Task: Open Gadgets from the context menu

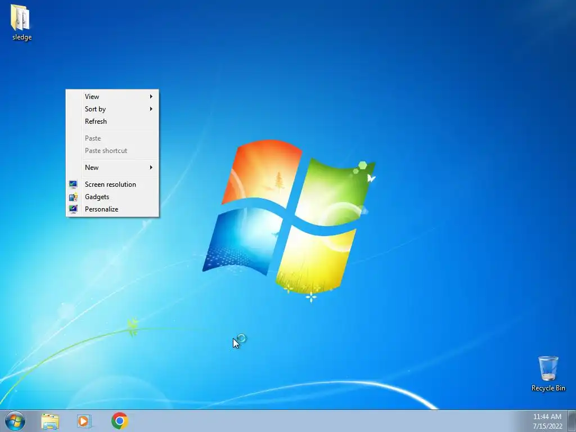Action: point(112,197)
